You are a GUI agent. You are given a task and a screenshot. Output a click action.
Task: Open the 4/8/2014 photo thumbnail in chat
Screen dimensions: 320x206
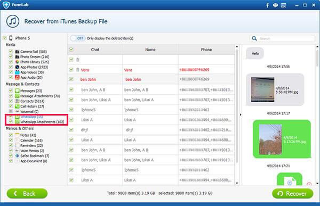pos(262,89)
